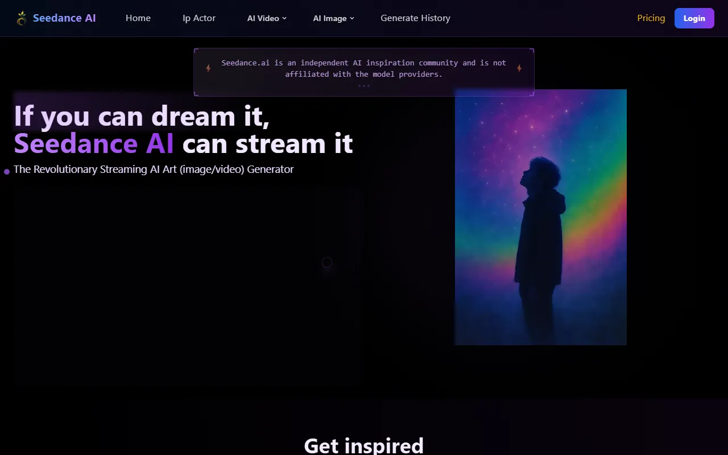Image resolution: width=728 pixels, height=455 pixels.
Task: Click the galaxy silhouette hero image
Action: coord(540,217)
